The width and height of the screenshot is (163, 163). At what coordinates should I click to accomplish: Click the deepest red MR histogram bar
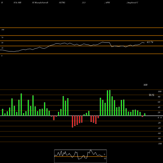point(72,122)
